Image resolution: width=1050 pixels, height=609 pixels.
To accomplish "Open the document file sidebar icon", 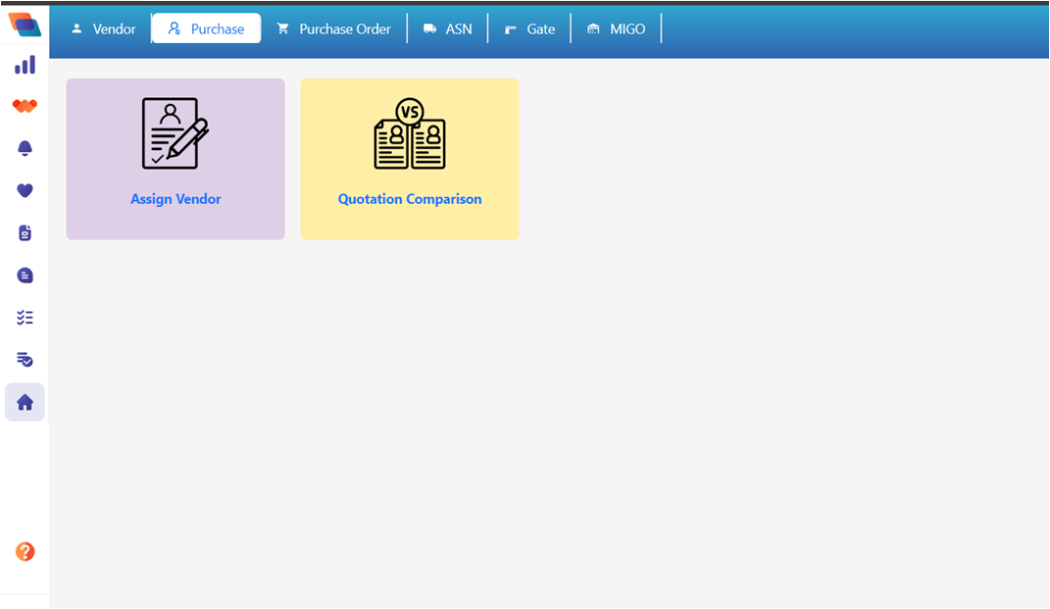I will coord(25,232).
